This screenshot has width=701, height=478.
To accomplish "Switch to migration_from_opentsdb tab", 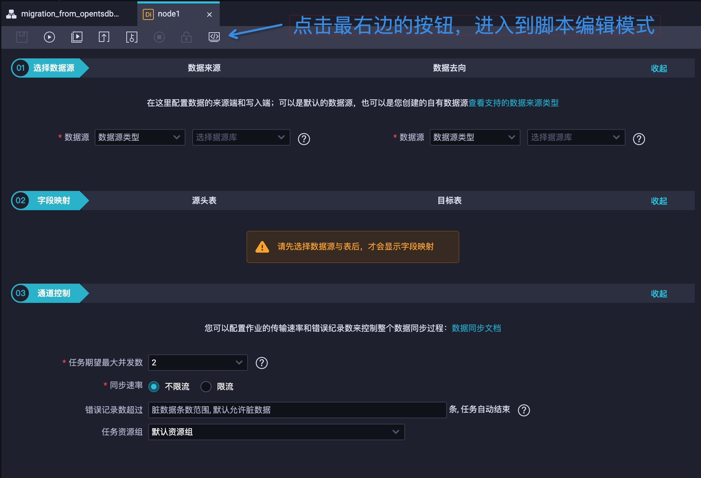I will [x=69, y=14].
